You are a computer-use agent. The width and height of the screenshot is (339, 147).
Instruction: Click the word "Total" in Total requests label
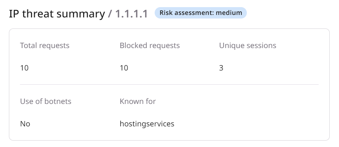pyautogui.click(x=29, y=46)
